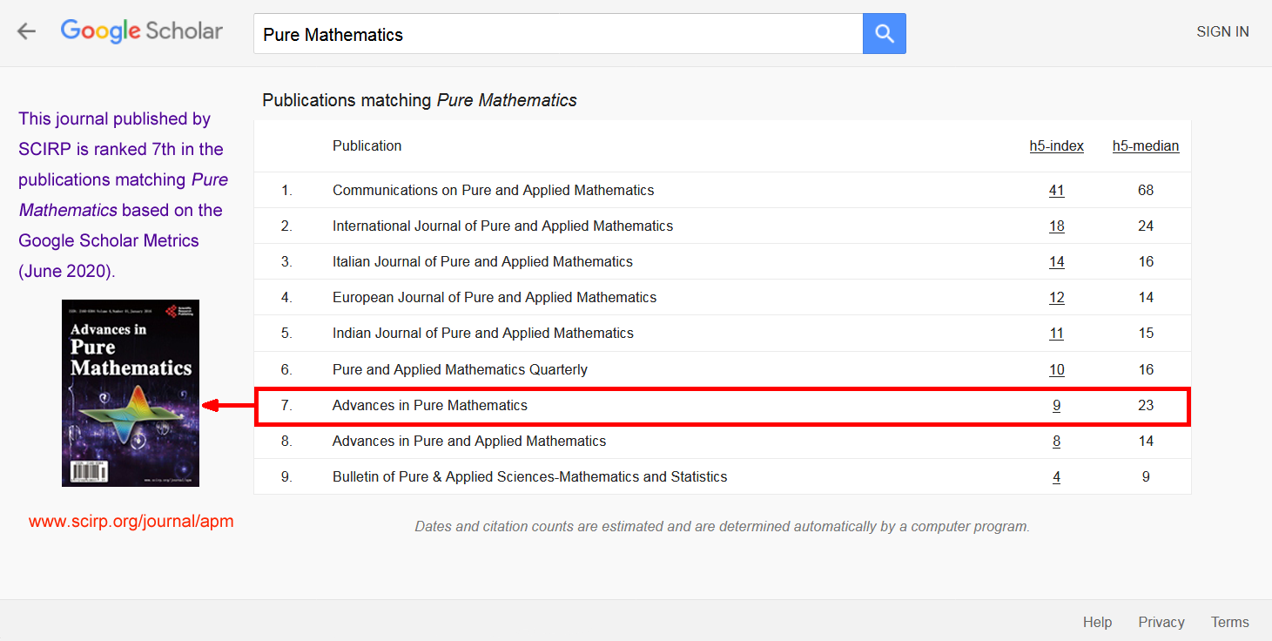Click the SIGN IN link
Image resolution: width=1272 pixels, height=641 pixels.
coord(1222,32)
